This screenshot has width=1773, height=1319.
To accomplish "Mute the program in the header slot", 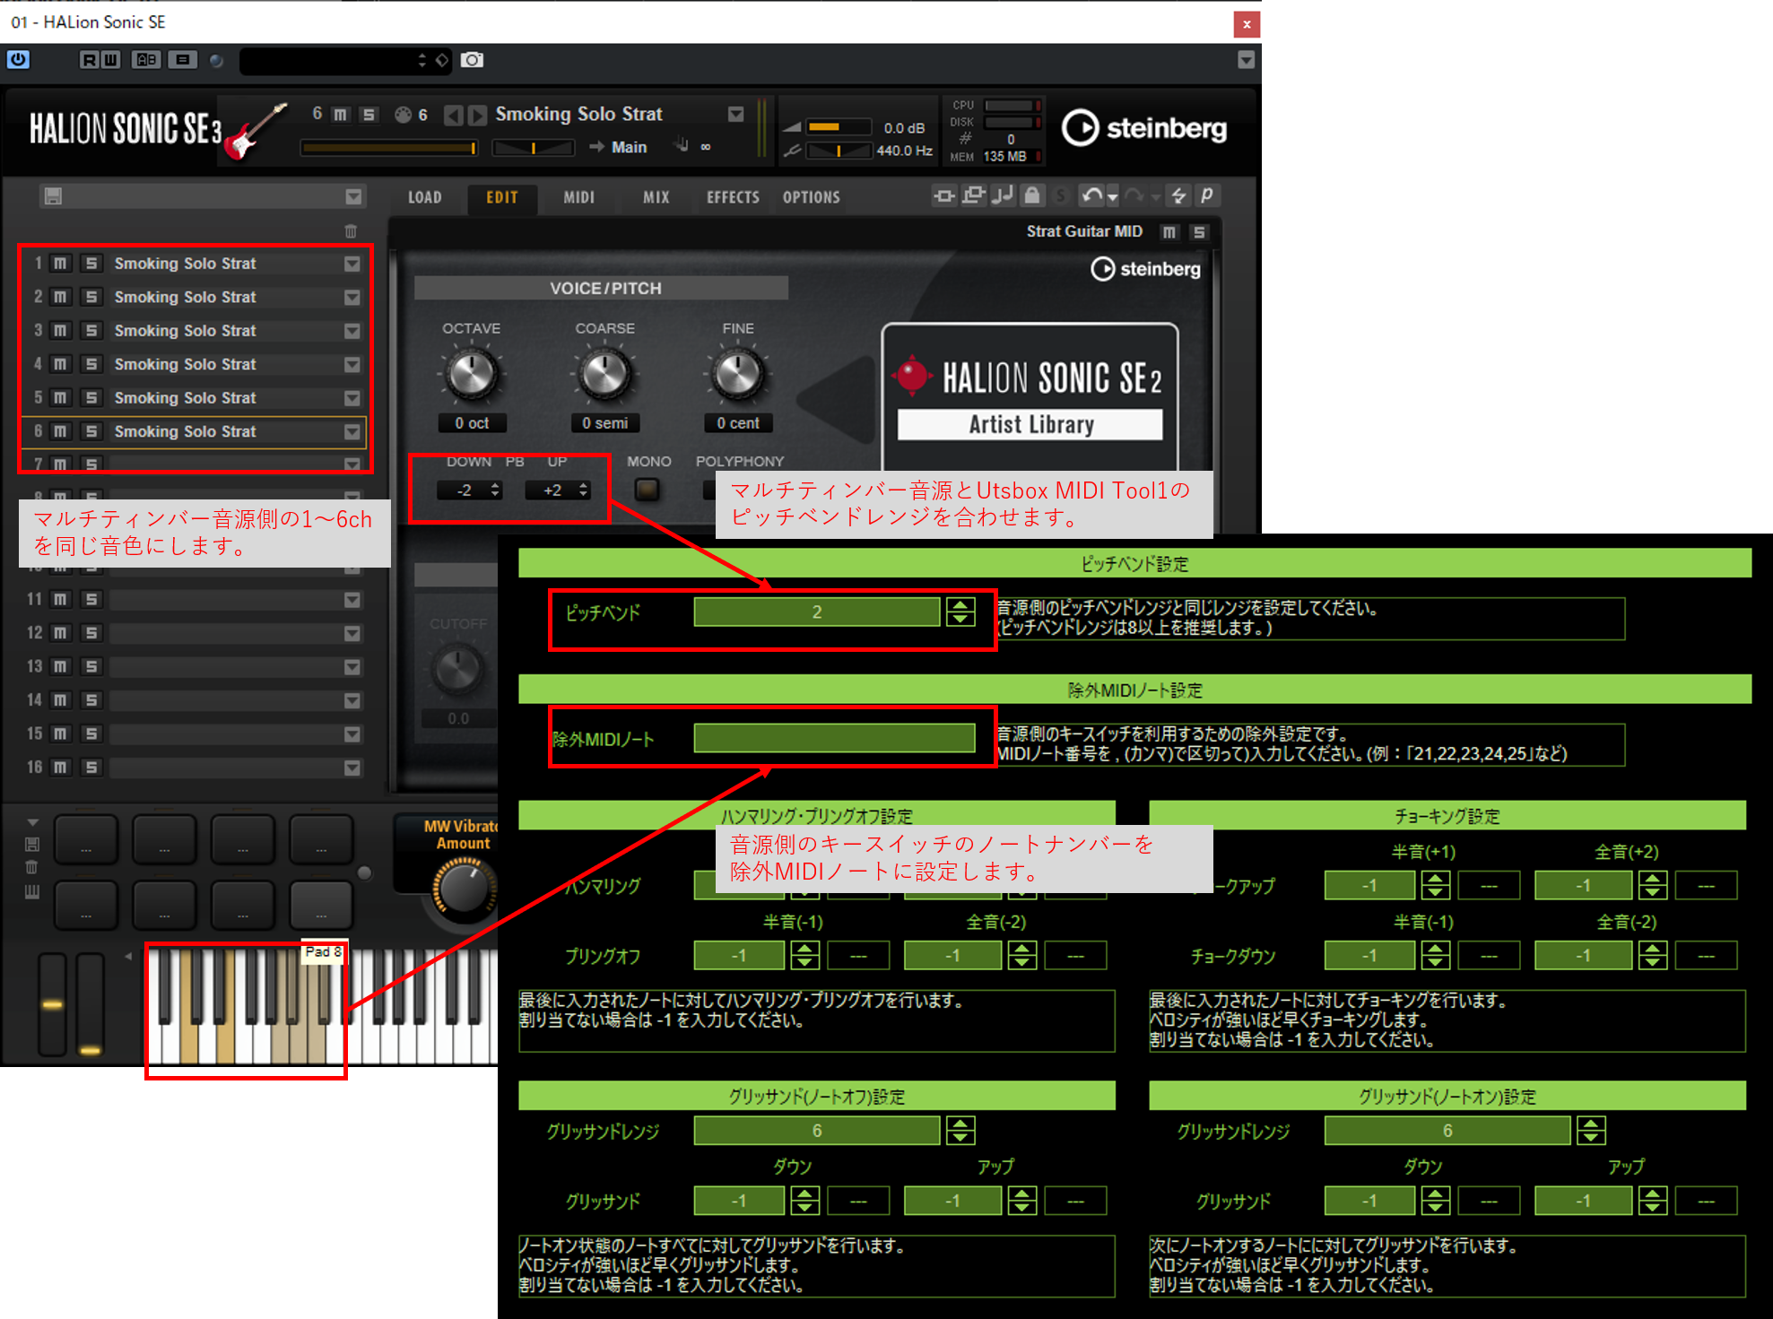I will 340,114.
